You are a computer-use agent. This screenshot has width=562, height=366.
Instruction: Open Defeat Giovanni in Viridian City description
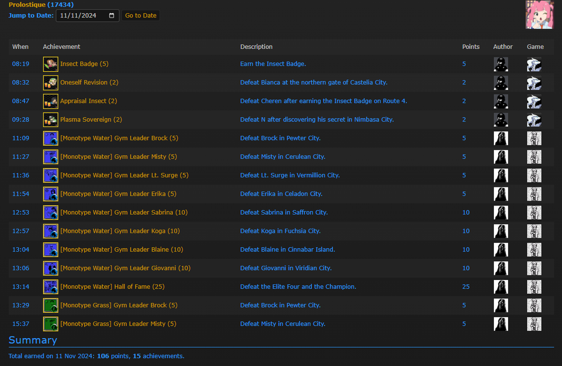point(285,268)
